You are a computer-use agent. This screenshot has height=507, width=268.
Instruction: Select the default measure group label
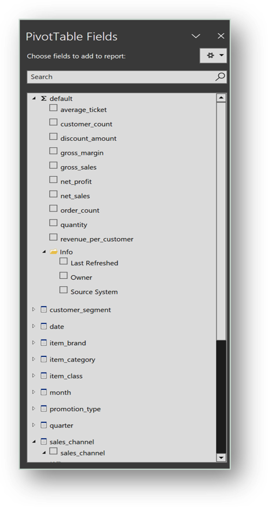pyautogui.click(x=61, y=99)
